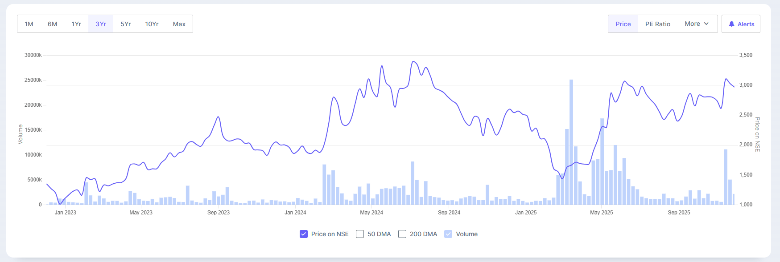Switch to the PE Ratio view

pos(658,24)
